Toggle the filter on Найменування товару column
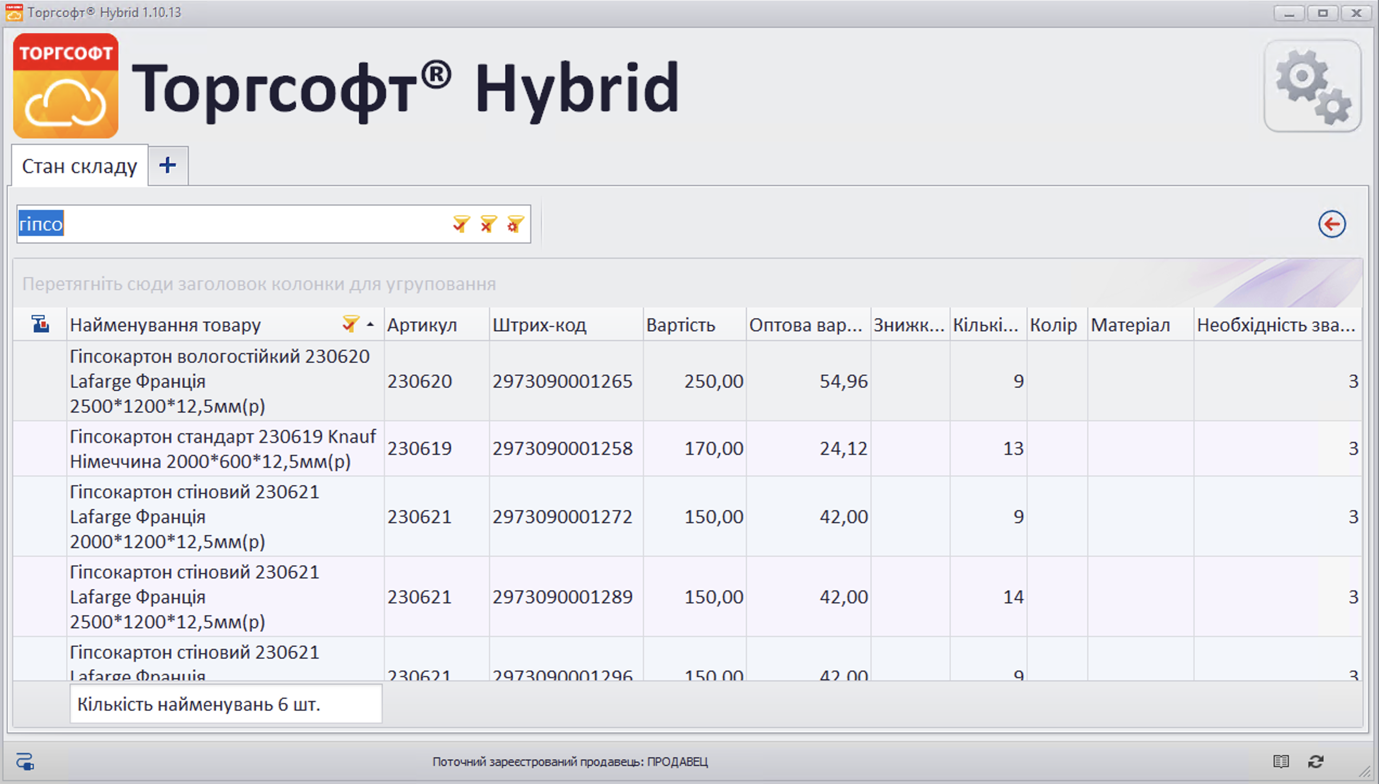The width and height of the screenshot is (1379, 784). (350, 324)
